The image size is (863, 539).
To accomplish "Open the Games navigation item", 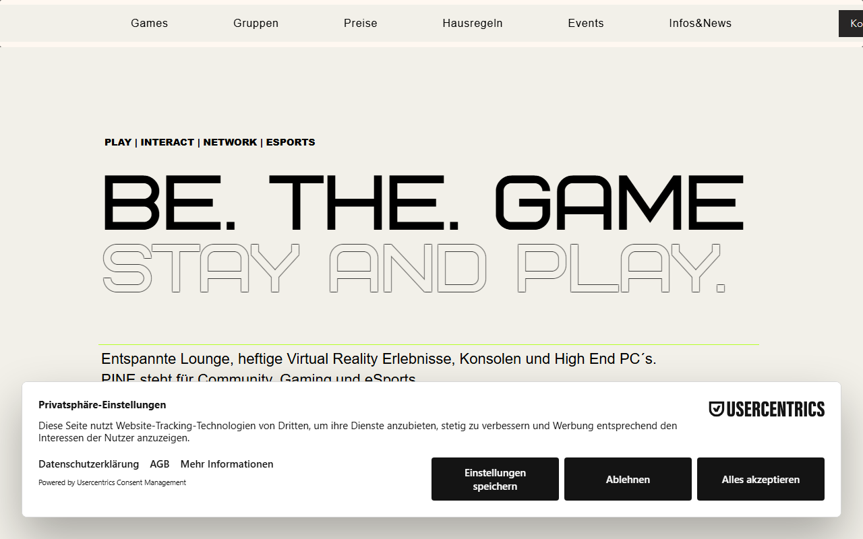I will 149,23.
